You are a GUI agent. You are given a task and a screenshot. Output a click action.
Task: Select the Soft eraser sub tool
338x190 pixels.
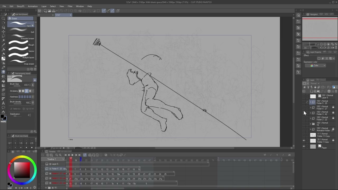(x=21, y=30)
